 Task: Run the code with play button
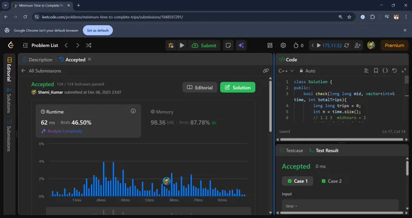click(x=182, y=45)
